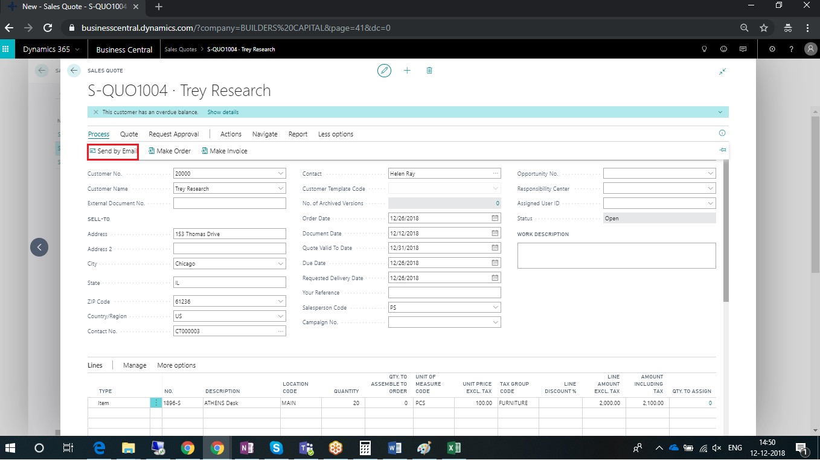
Task: Expand the Opportunity No. dropdown
Action: click(x=711, y=174)
